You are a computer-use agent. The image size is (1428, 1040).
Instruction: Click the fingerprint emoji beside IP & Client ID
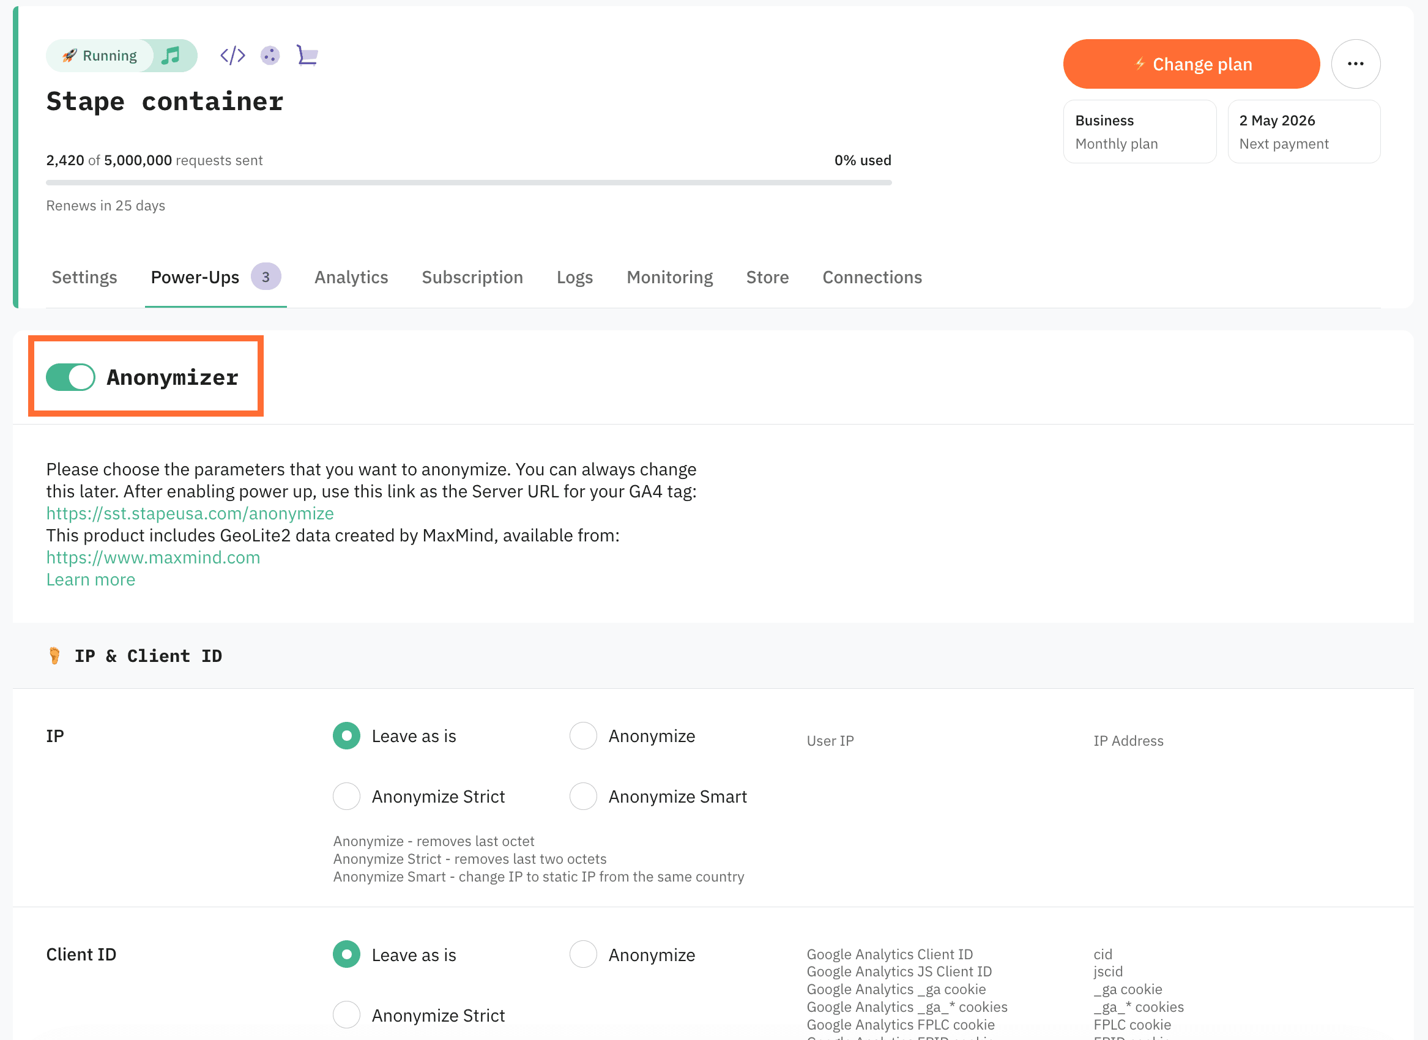tap(56, 655)
